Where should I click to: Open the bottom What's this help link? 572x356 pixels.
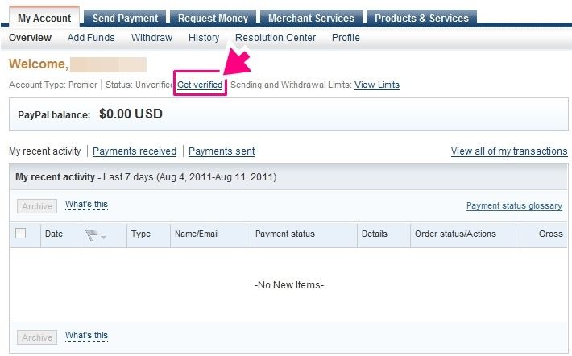[x=86, y=336]
